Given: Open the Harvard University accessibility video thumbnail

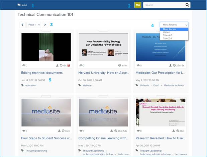Looking at the screenshot, I should point(103,47).
